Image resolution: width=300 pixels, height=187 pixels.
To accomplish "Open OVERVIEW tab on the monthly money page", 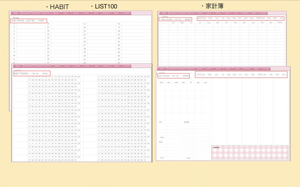I will (x=181, y=69).
